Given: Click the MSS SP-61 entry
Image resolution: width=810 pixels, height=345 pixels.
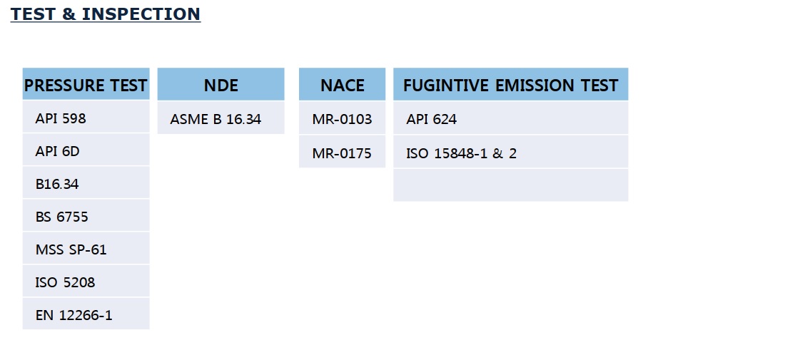Looking at the screenshot, I should pos(71,249).
